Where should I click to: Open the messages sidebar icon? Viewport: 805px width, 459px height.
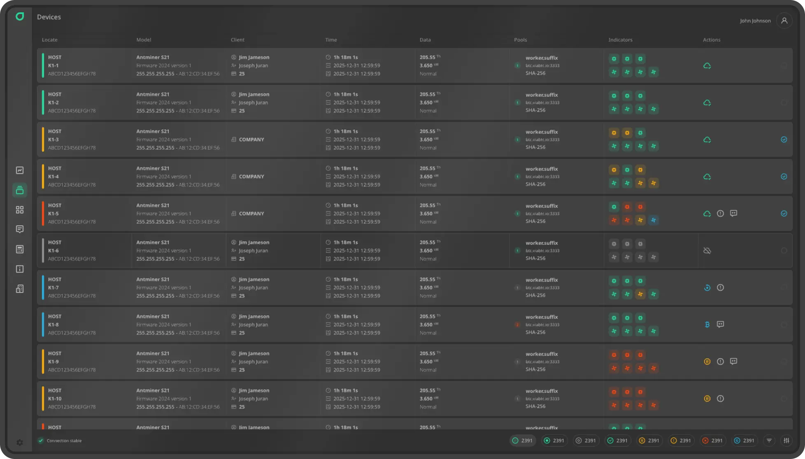(20, 229)
